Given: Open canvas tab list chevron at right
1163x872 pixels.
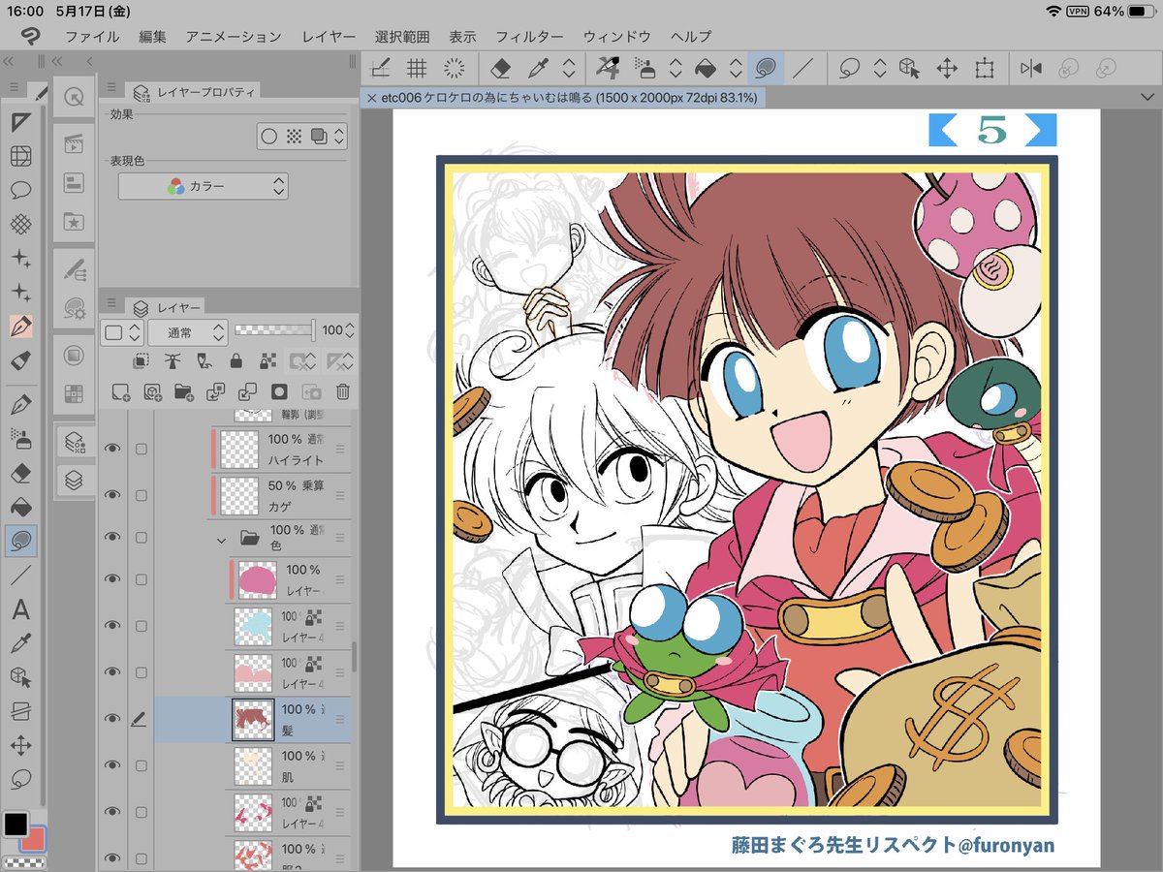Looking at the screenshot, I should click(x=1147, y=97).
